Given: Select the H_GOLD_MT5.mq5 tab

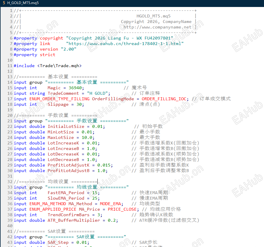Looking at the screenshot, I should point(23,3).
